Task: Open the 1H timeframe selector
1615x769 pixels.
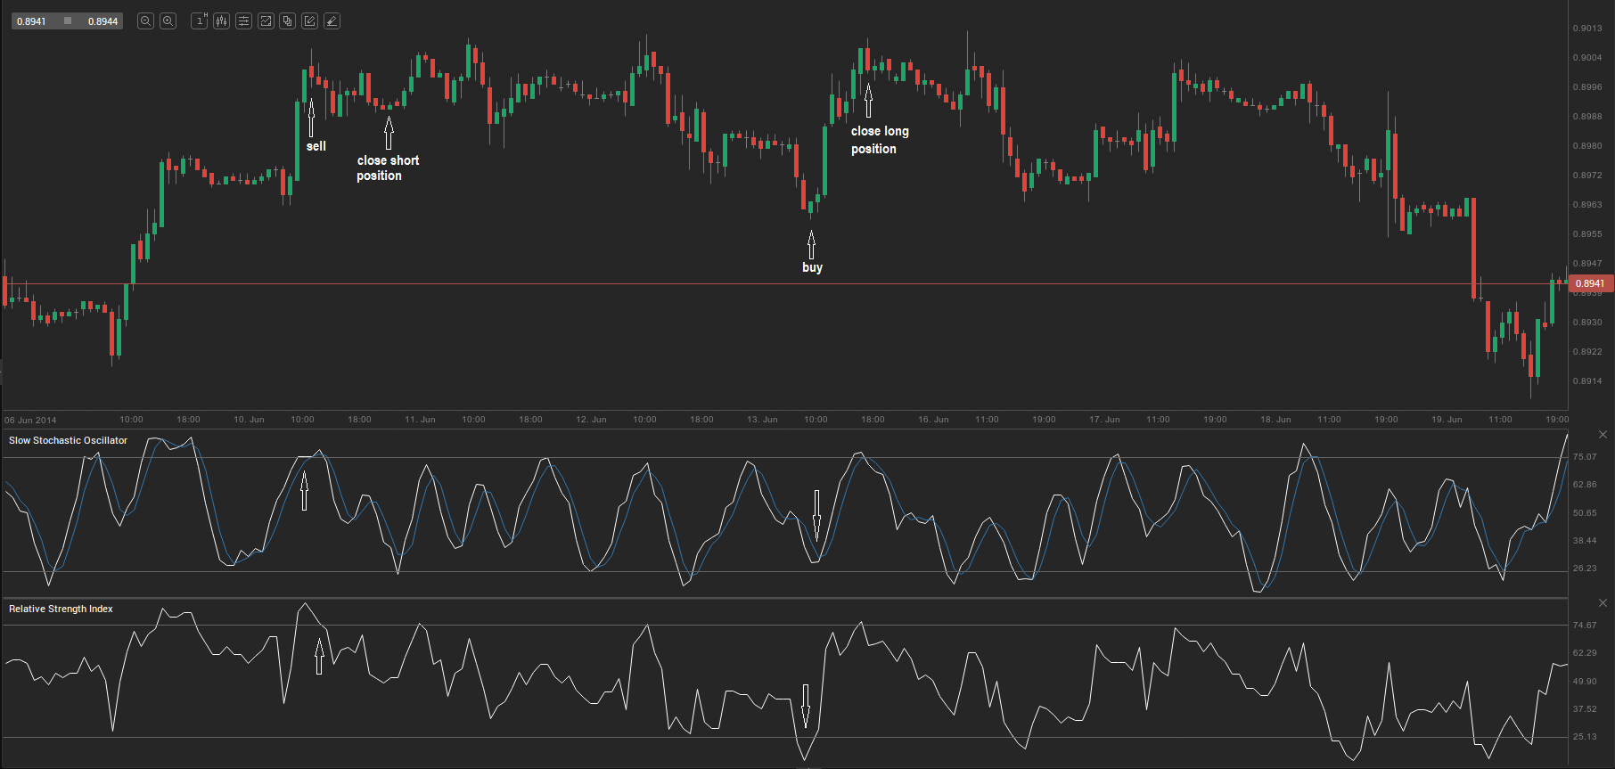Action: [200, 20]
